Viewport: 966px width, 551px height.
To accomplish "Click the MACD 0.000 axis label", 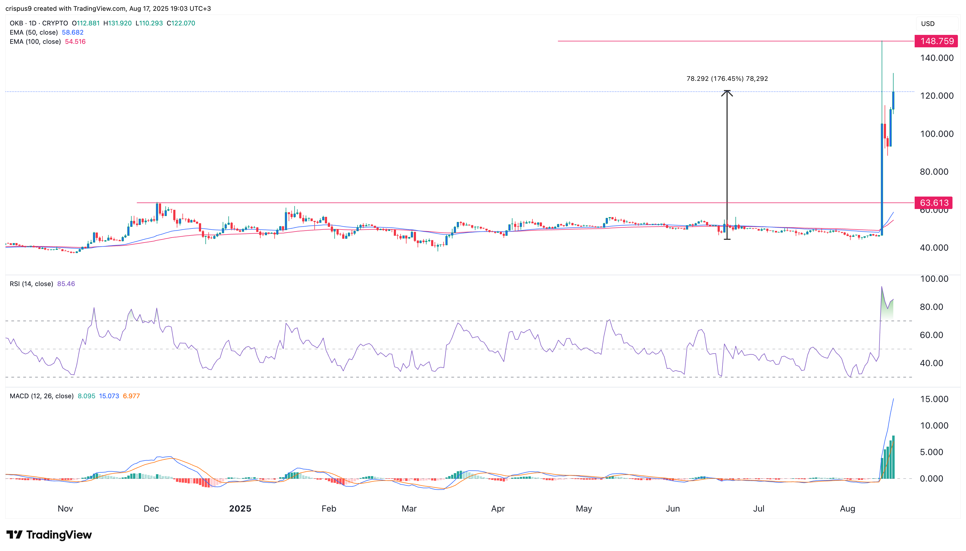I will 931,479.
